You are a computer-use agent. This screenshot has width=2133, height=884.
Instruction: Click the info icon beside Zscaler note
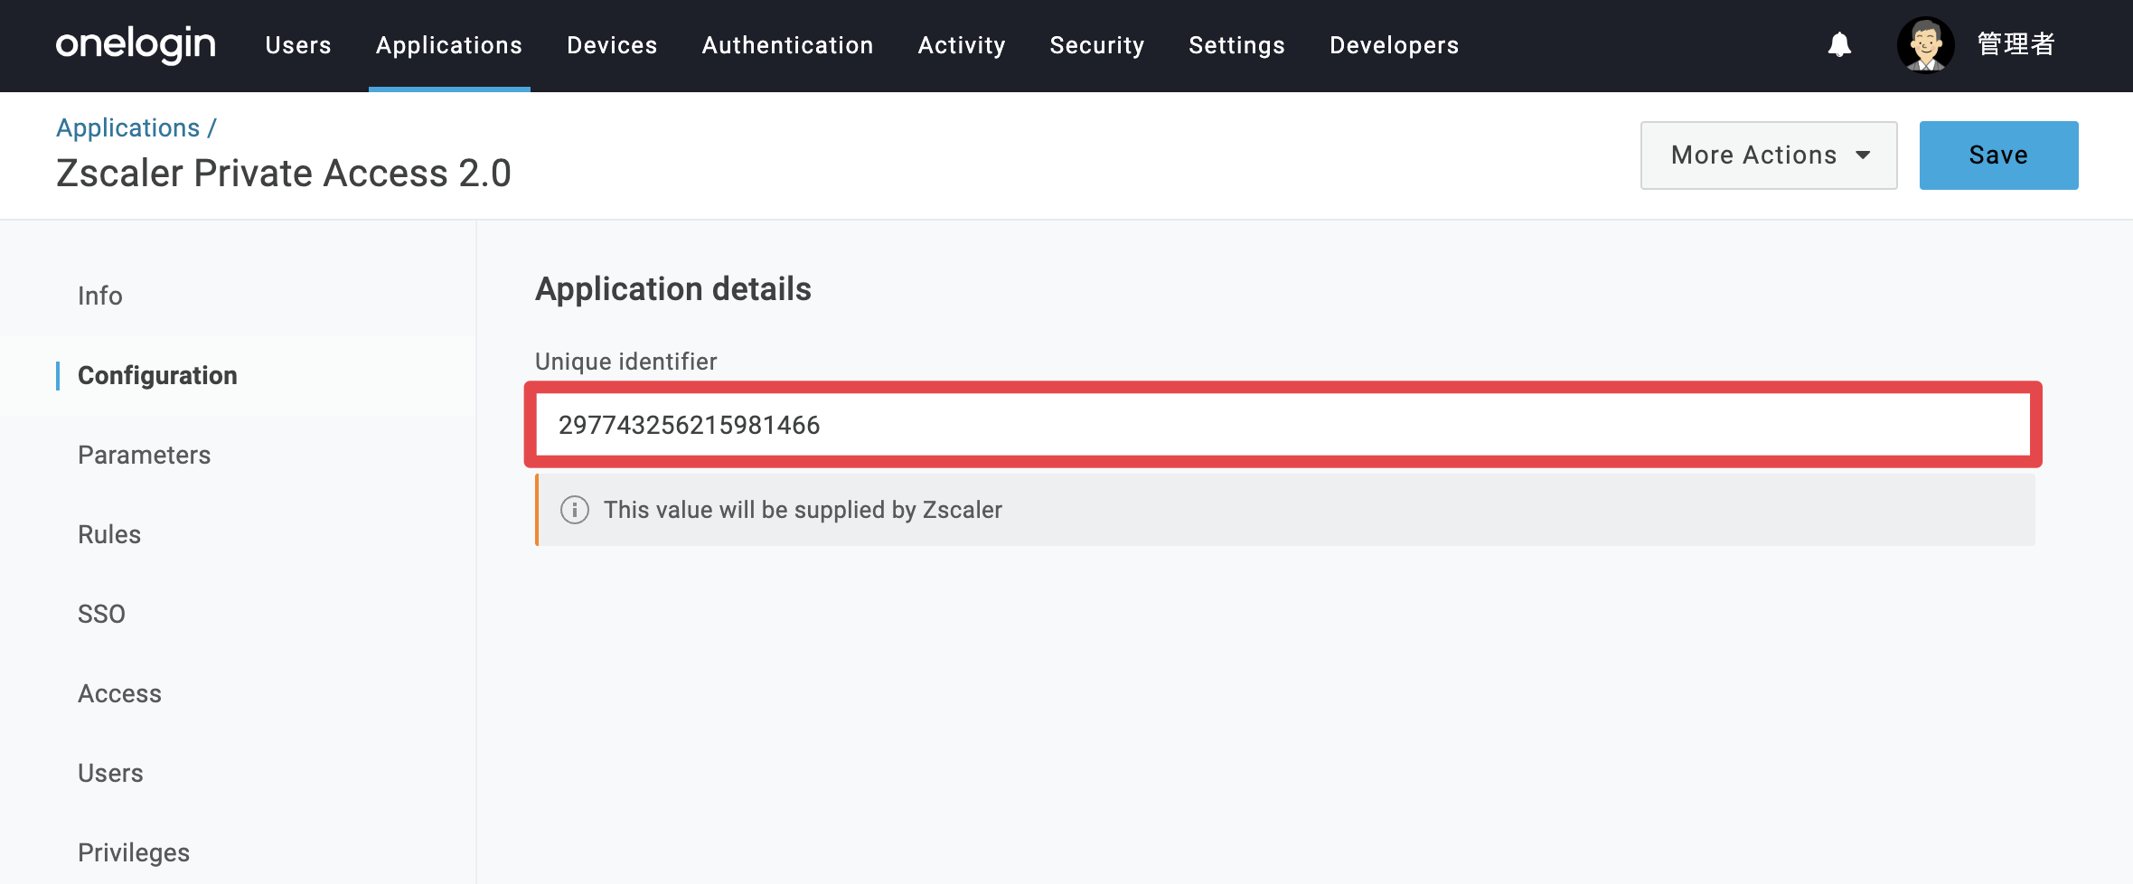tap(575, 510)
